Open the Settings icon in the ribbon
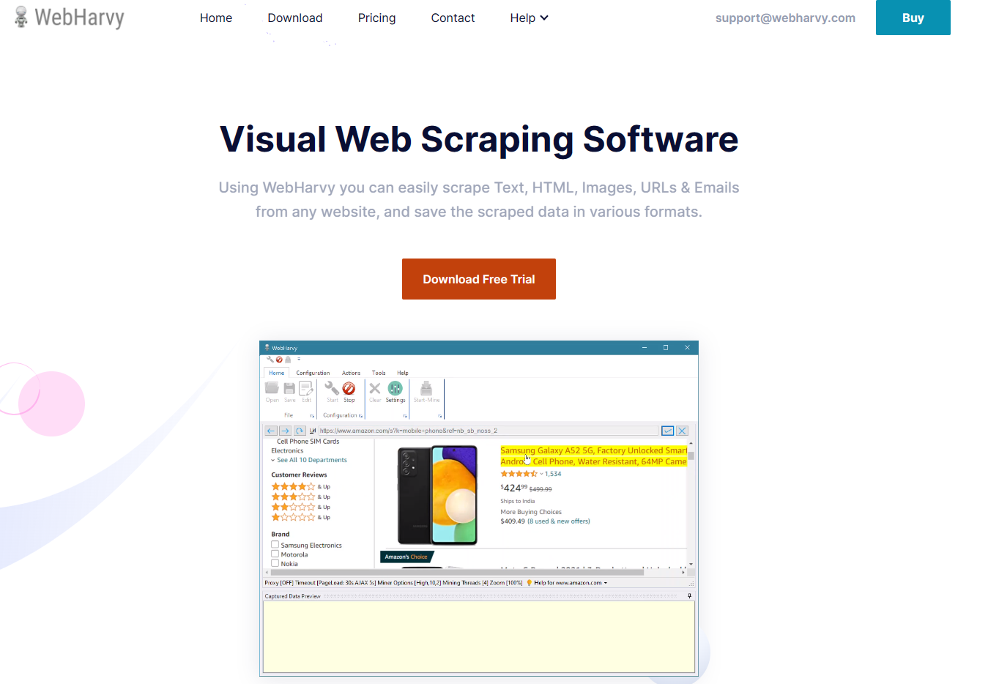 [395, 388]
